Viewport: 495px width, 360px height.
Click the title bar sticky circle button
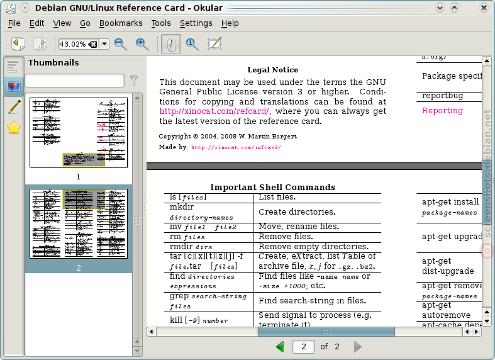click(25, 8)
